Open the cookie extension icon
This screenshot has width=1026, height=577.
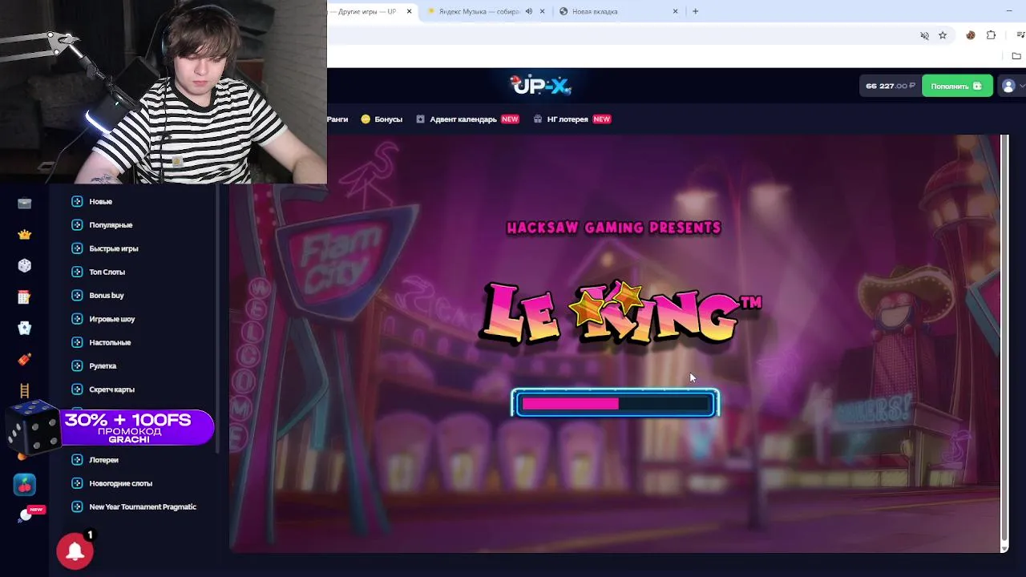pos(971,35)
